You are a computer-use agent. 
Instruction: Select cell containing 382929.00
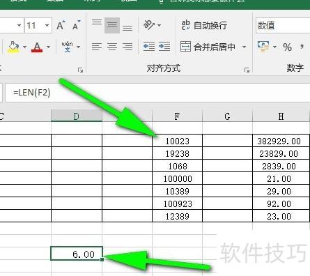[x=281, y=141]
